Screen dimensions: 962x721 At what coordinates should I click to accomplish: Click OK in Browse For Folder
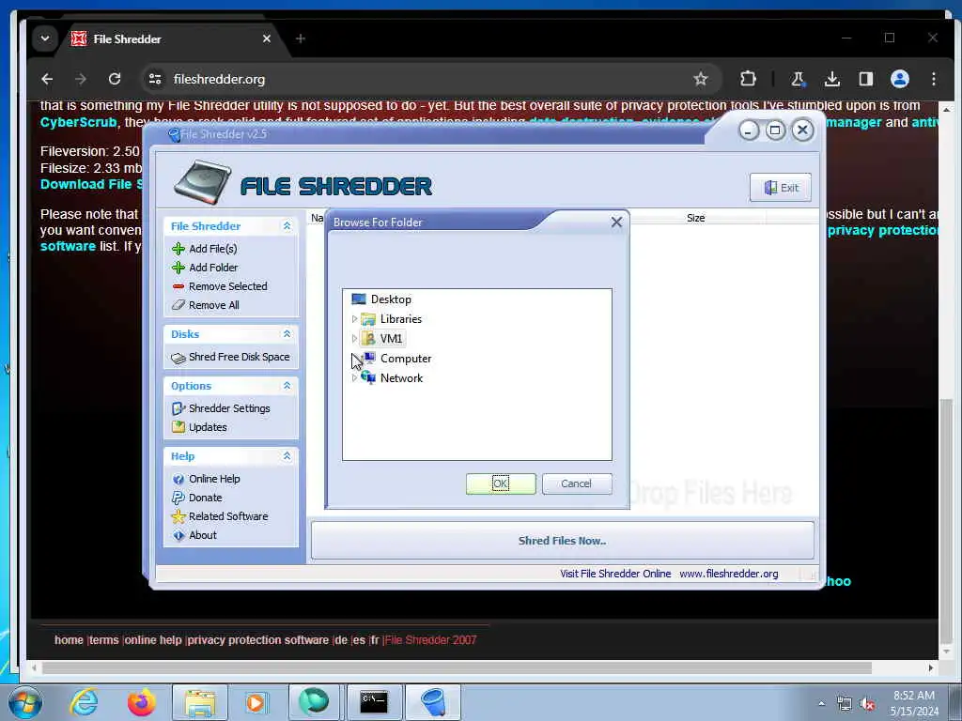point(501,483)
